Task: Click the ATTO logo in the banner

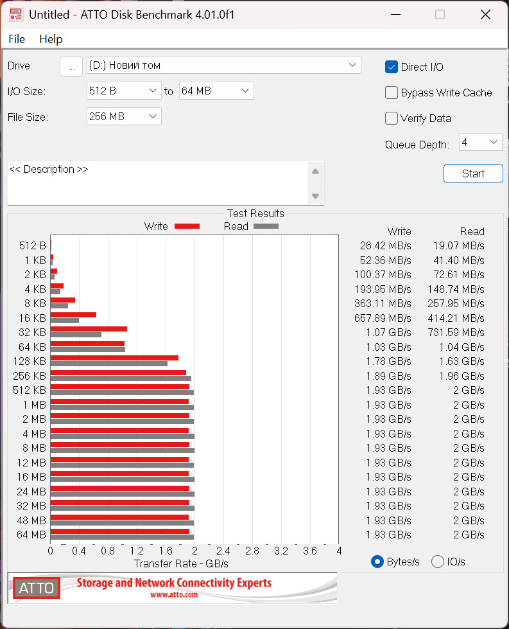Action: 37,588
